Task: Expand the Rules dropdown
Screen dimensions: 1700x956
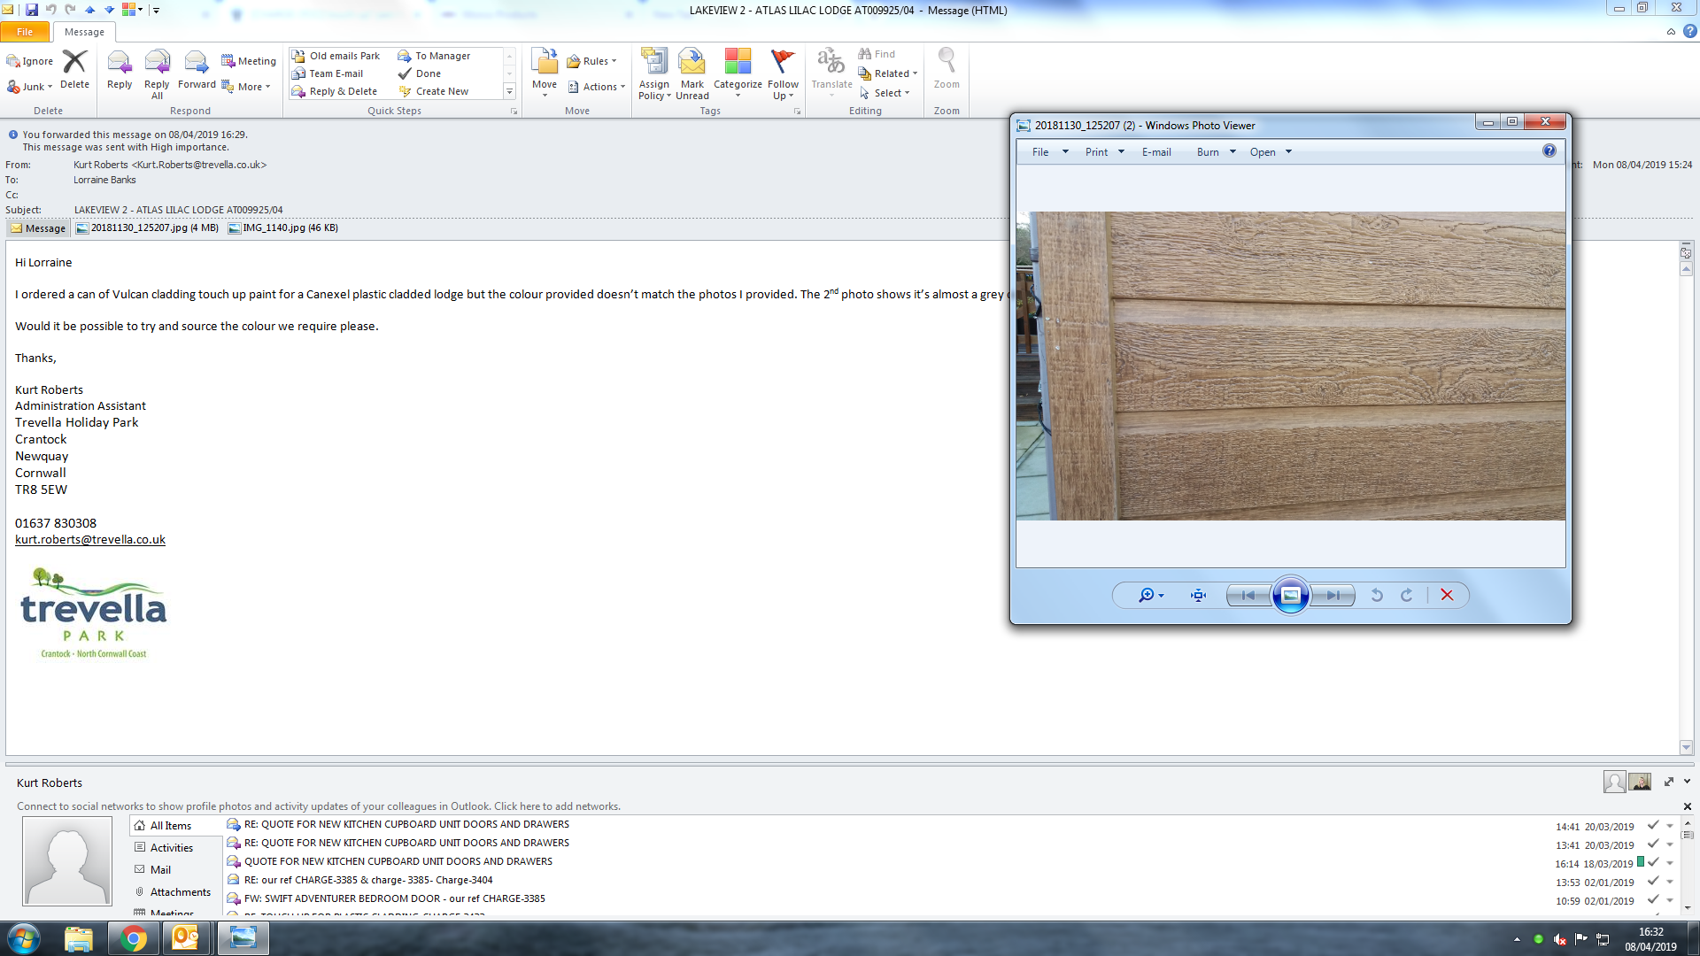Action: 595,61
